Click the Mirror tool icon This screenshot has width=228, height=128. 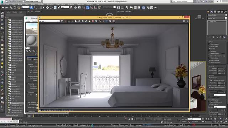click(118, 7)
